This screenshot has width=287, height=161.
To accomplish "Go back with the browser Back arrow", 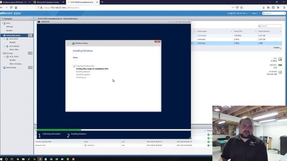I will tap(2, 8).
